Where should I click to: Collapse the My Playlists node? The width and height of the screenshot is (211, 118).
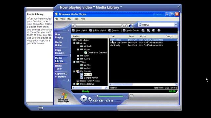point(74,71)
